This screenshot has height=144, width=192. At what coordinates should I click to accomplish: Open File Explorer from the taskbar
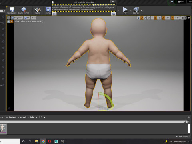36,141
